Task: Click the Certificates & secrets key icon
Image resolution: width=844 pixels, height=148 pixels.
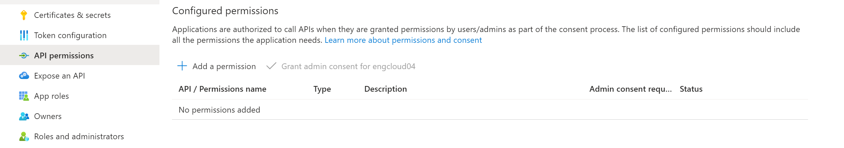Action: tap(24, 15)
